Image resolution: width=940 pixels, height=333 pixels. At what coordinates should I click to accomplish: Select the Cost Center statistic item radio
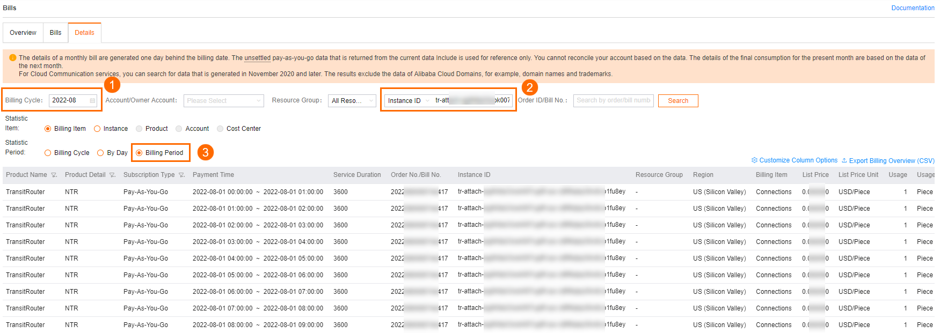click(220, 129)
